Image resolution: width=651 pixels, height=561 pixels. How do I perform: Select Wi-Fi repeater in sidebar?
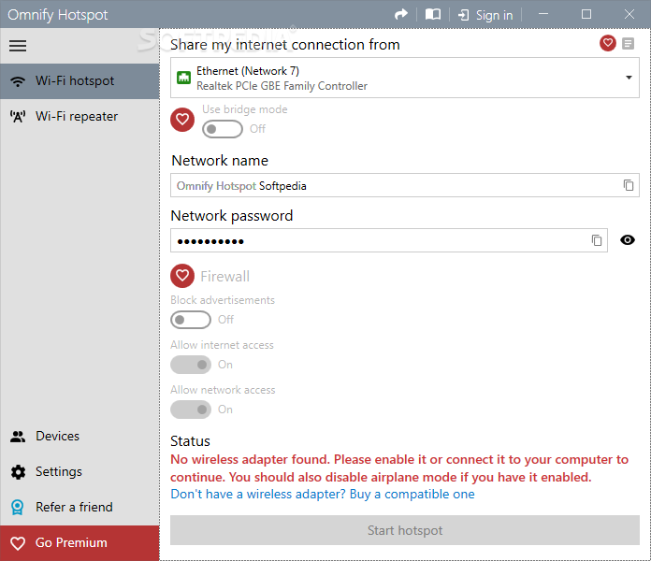80,116
